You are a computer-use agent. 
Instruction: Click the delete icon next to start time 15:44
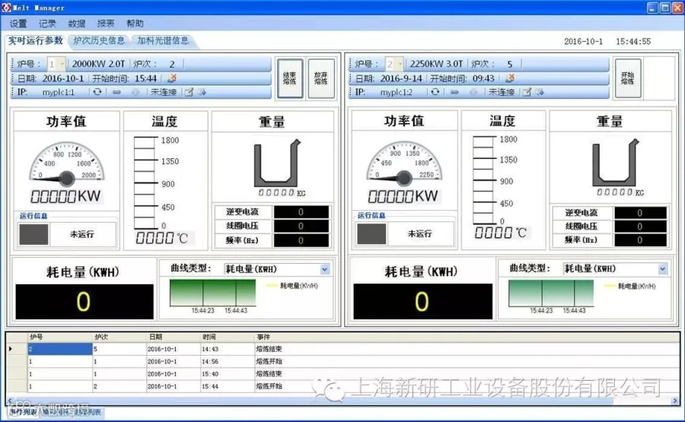[172, 78]
